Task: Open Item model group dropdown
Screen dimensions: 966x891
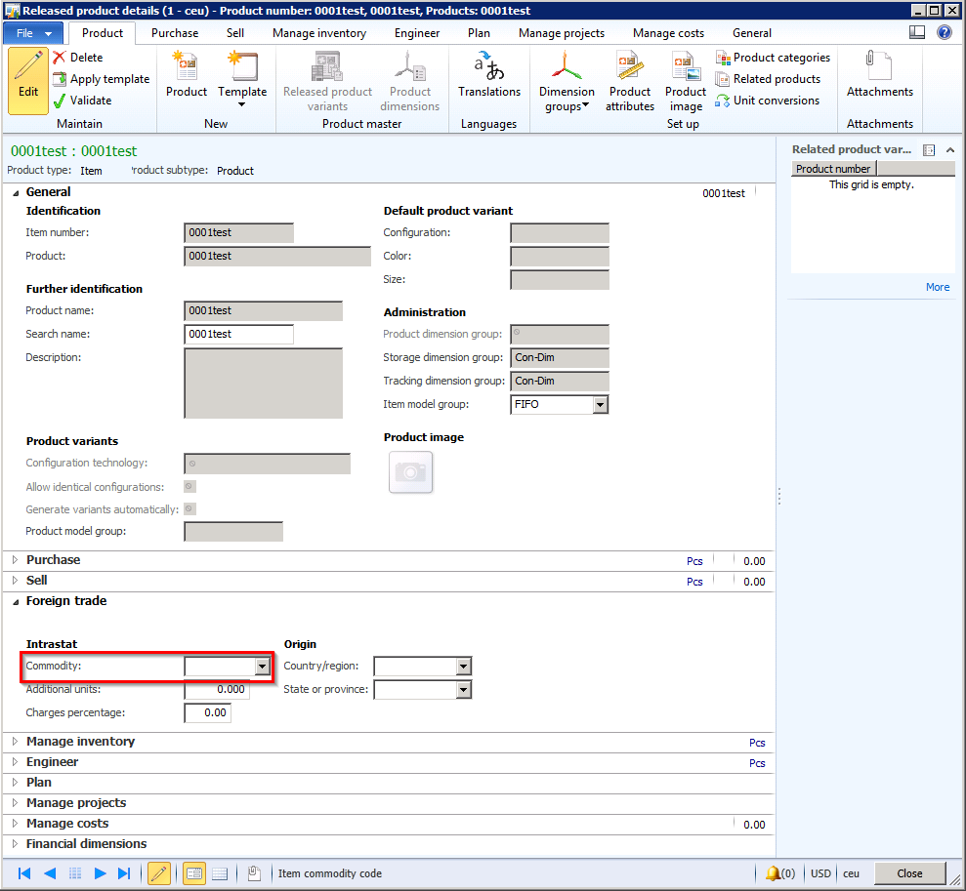Action: (600, 405)
